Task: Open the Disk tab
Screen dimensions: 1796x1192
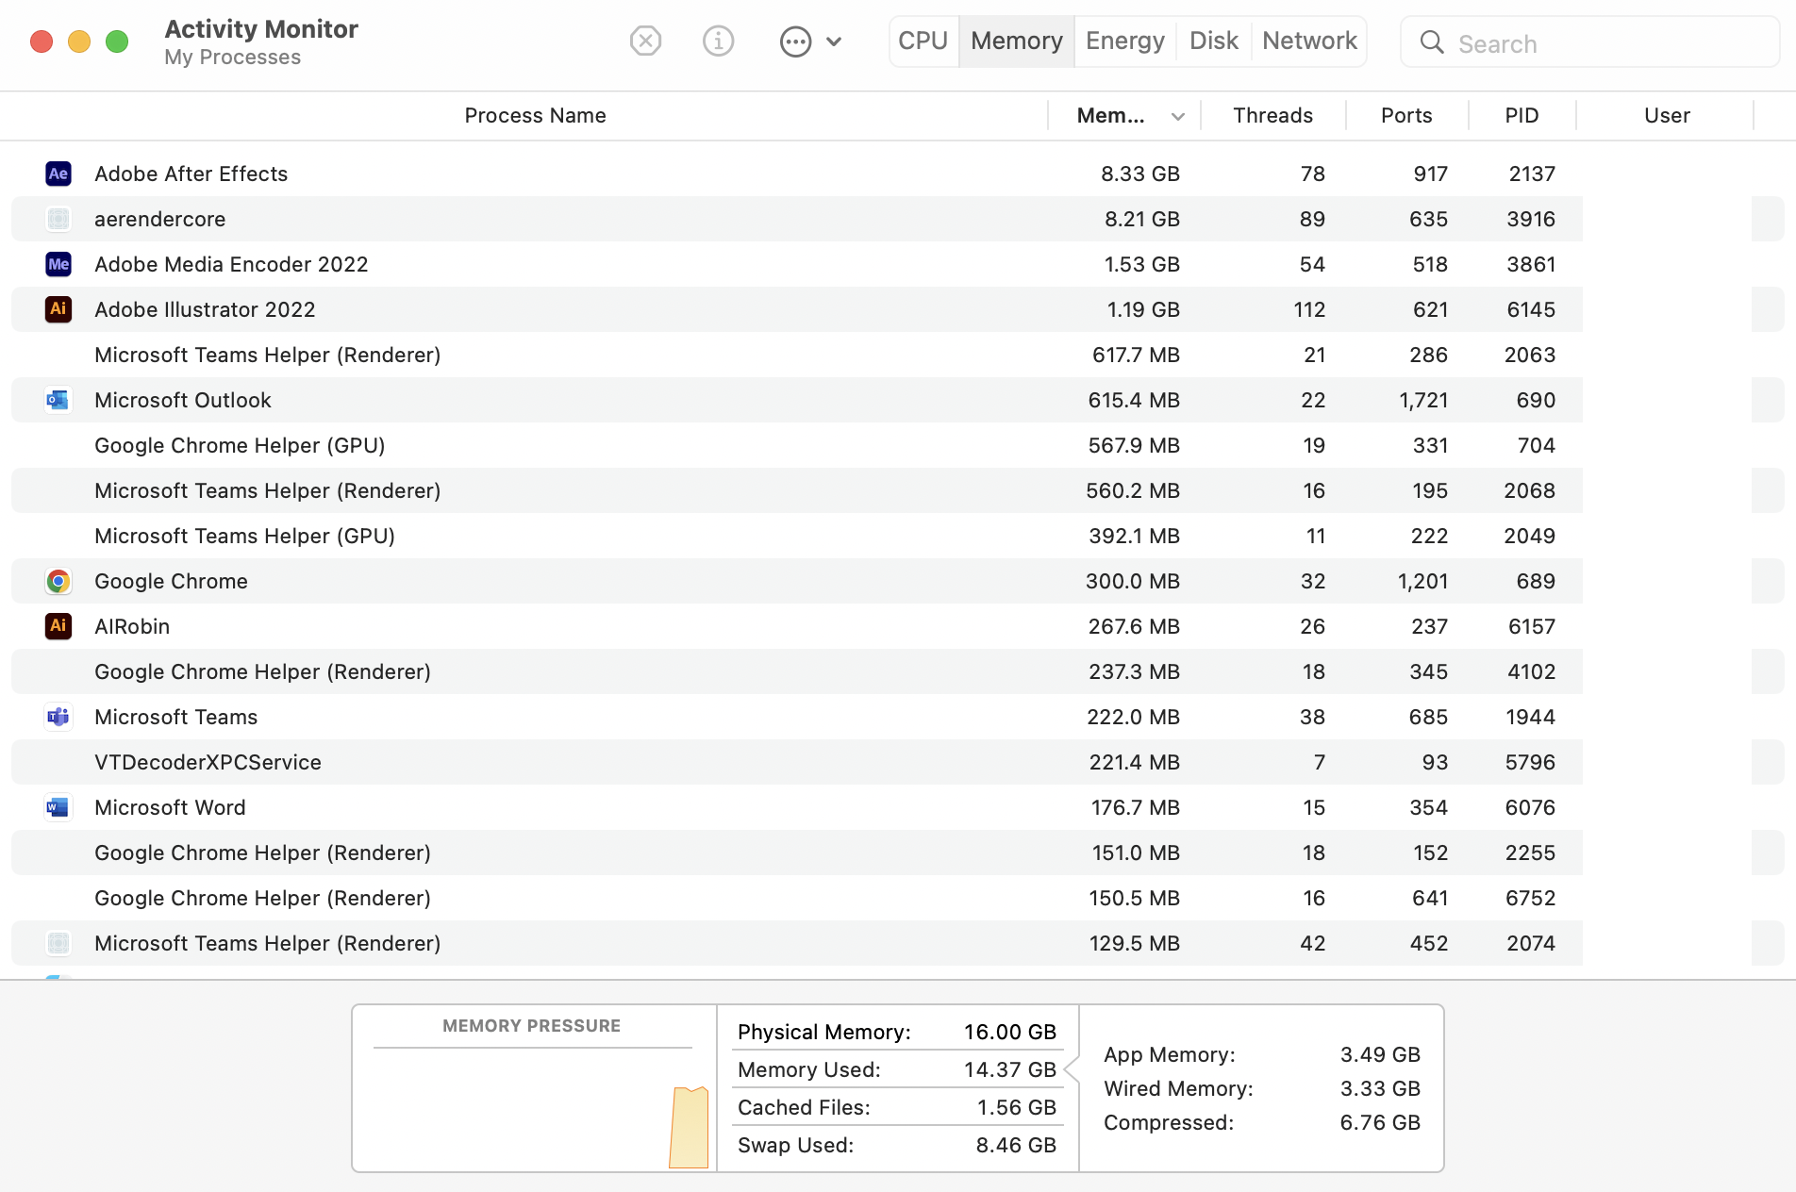Action: point(1213,41)
